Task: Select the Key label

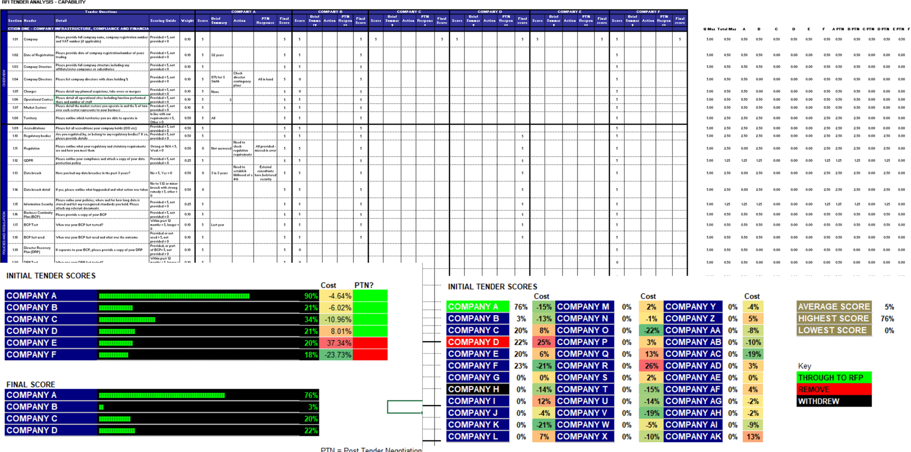Action: click(x=804, y=366)
